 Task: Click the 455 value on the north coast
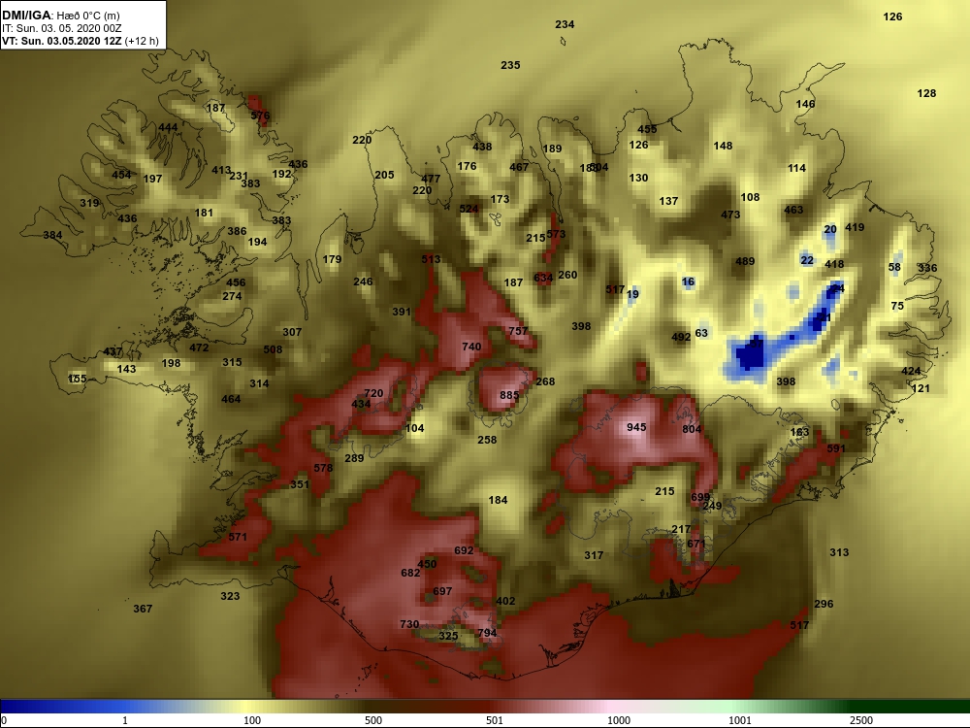[647, 129]
